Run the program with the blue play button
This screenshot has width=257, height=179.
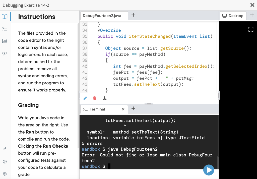pyautogui.click(x=209, y=170)
